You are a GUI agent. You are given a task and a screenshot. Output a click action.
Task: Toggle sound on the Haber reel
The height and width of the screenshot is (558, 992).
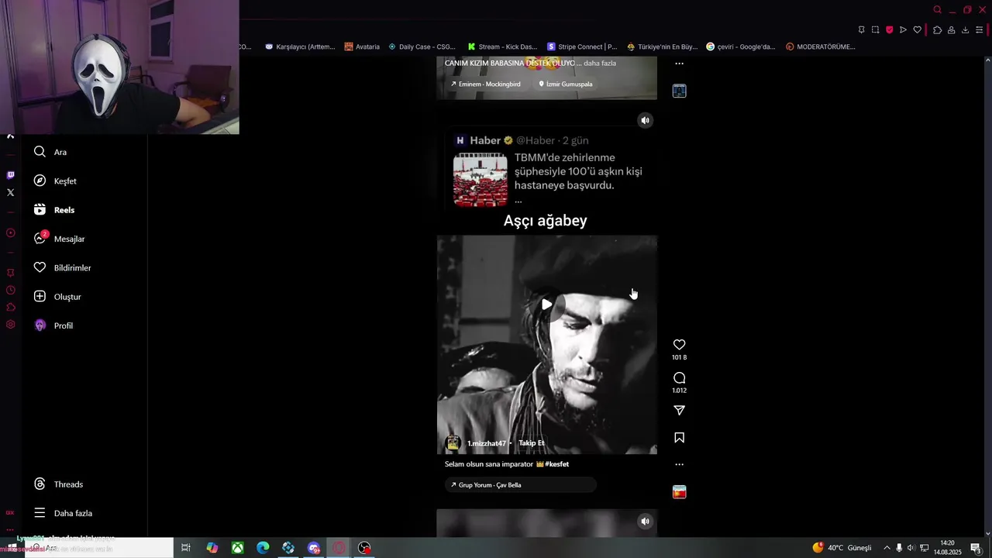point(645,120)
